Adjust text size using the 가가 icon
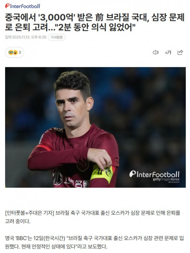The height and width of the screenshot is (253, 190). pyautogui.click(x=168, y=52)
